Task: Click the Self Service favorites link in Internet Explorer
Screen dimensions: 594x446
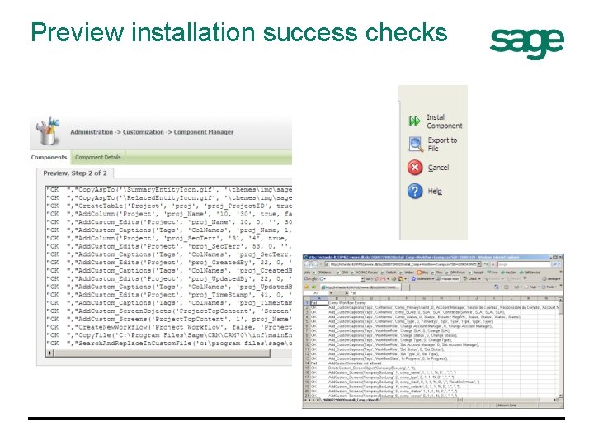Action: 529,273
